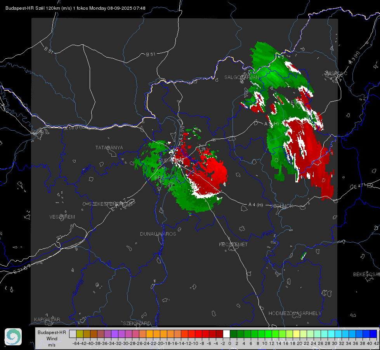
Task: Select the cyan swatch between 28 and 30
Action: point(331,334)
